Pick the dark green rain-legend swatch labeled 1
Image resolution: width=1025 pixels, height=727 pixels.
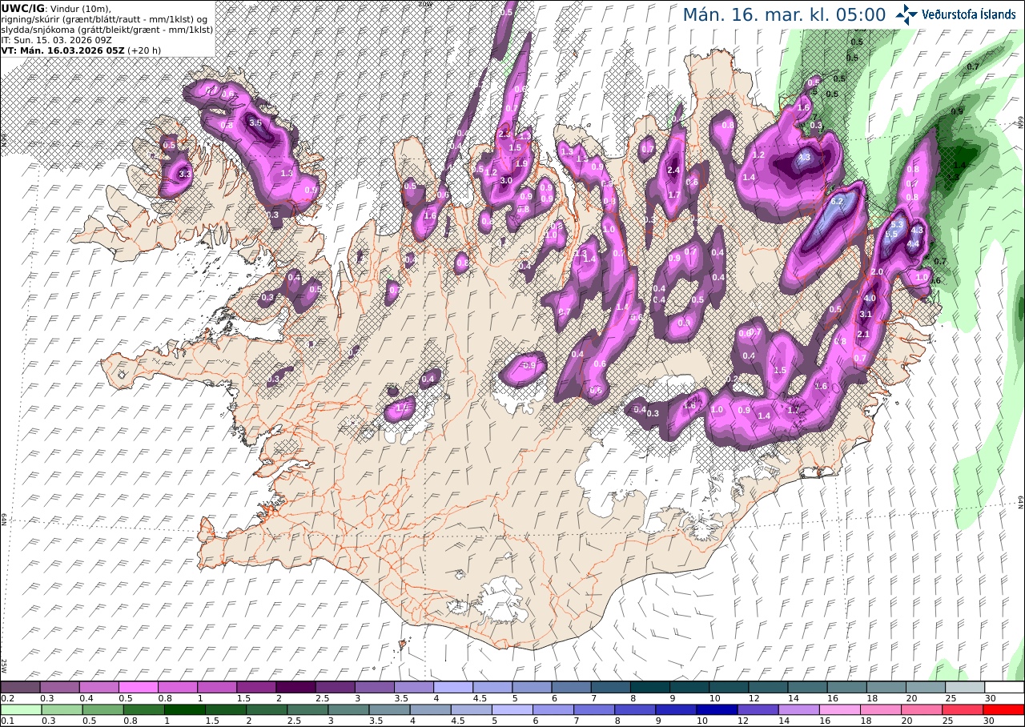(185, 709)
